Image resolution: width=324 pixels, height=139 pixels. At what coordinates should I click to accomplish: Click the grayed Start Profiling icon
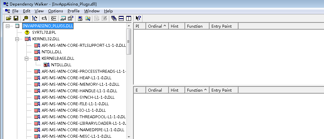click(x=97, y=19)
